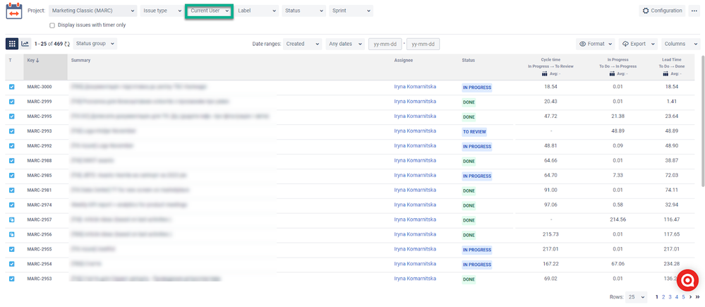705x307 pixels.
Task: Open the Created date range dropdown
Action: tap(303, 44)
